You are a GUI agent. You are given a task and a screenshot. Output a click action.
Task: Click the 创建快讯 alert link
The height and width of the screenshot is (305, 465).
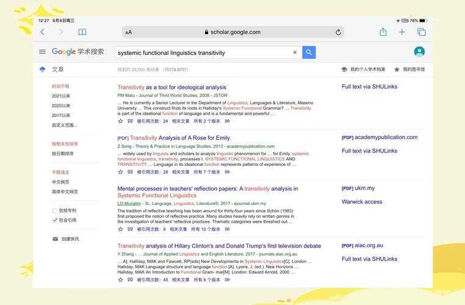click(x=70, y=239)
